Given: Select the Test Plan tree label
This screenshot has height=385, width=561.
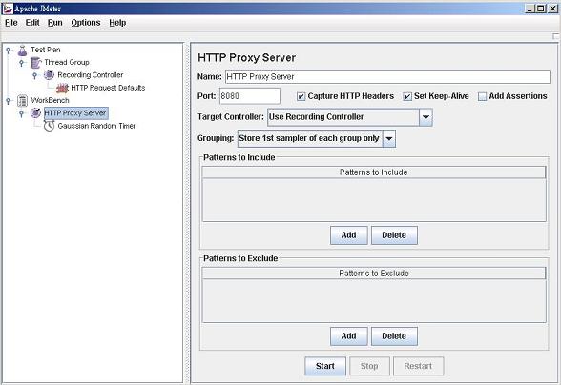Looking at the screenshot, I should pos(46,50).
